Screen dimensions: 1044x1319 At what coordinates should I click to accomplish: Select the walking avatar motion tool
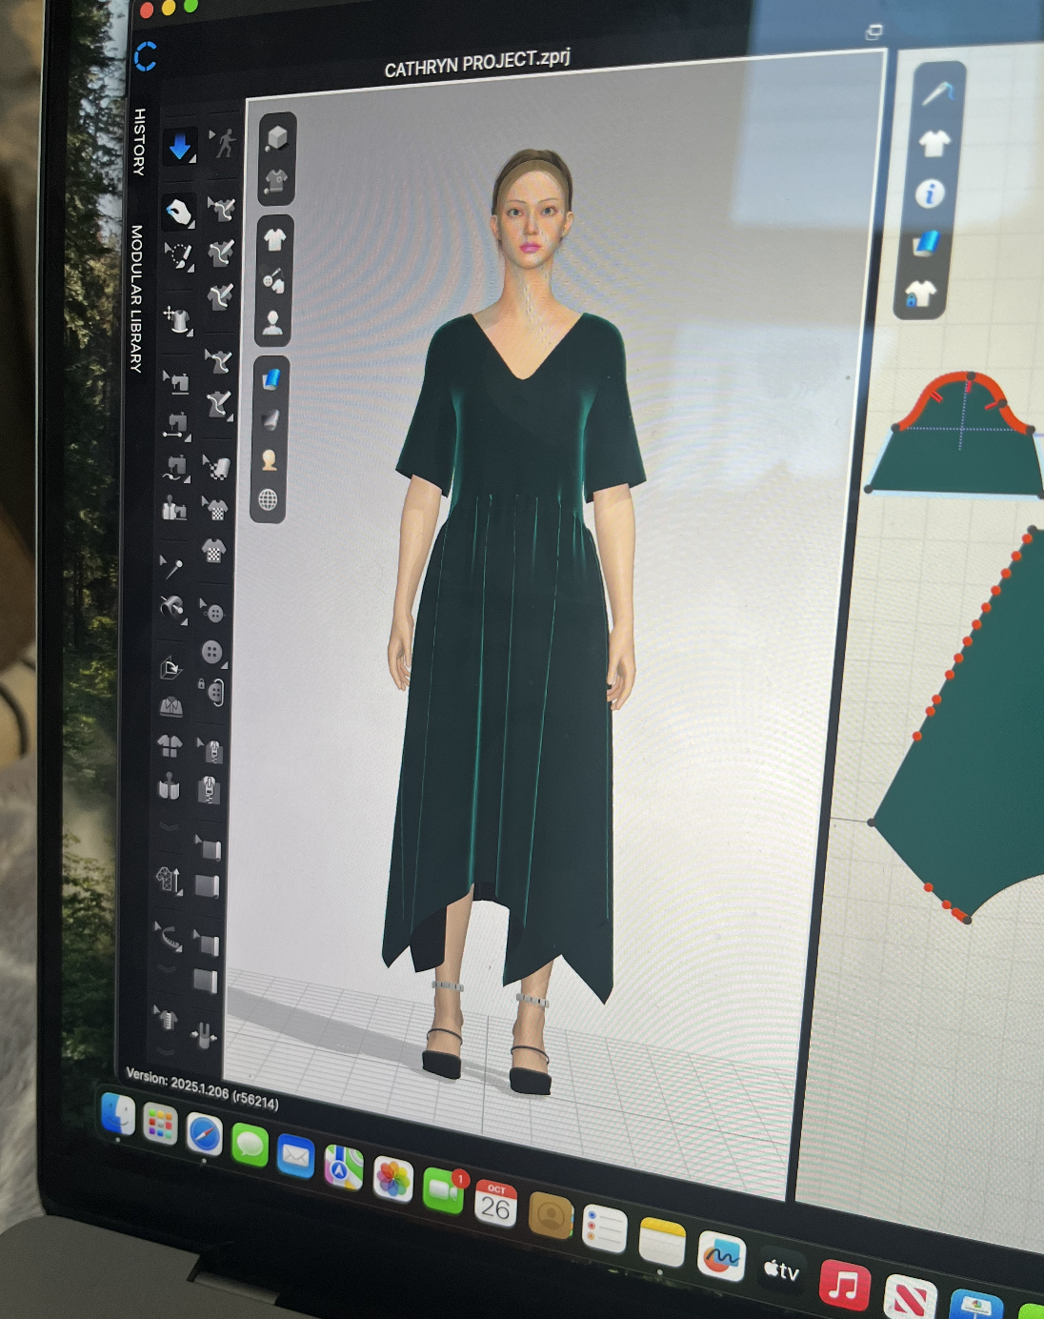225,143
